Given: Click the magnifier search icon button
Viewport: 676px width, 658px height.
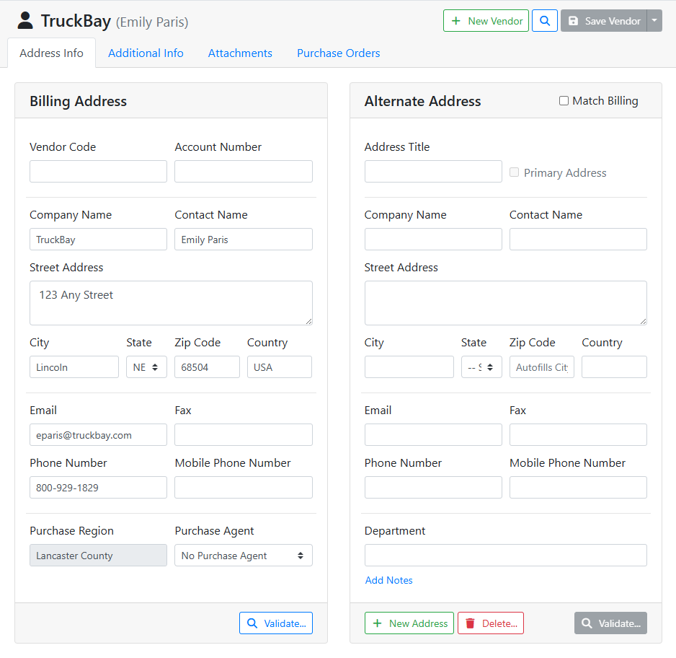Looking at the screenshot, I should coord(545,21).
